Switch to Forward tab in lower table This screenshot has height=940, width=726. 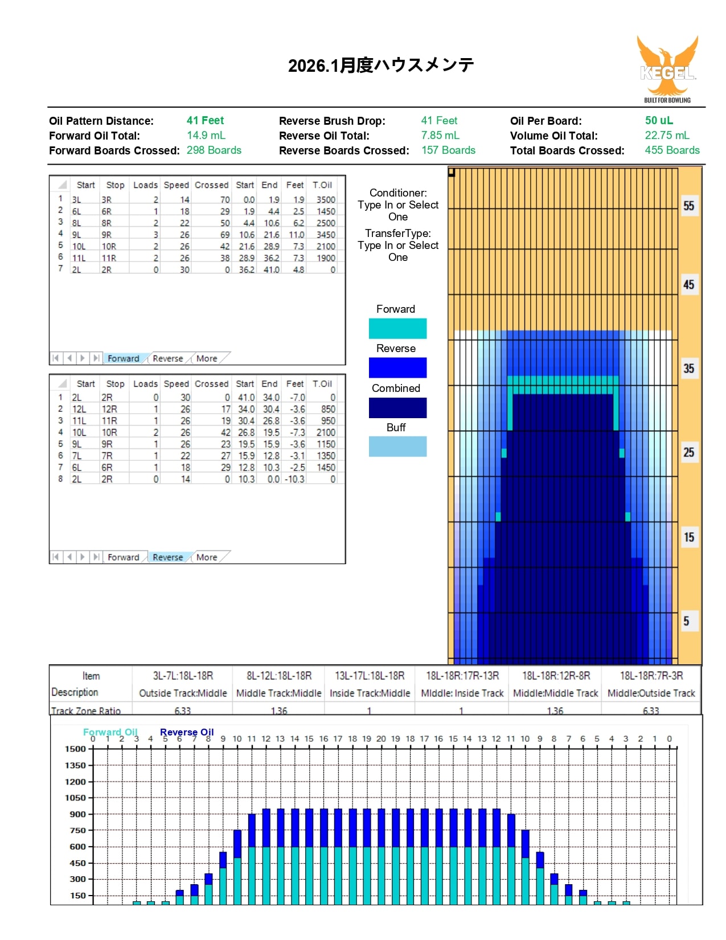(x=123, y=557)
